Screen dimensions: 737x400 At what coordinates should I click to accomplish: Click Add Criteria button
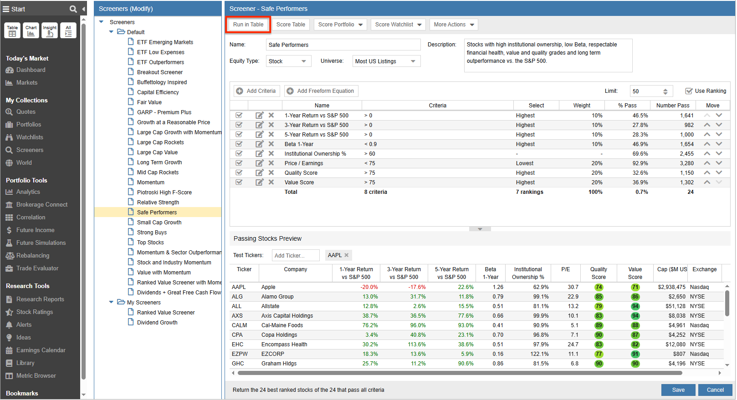(256, 91)
